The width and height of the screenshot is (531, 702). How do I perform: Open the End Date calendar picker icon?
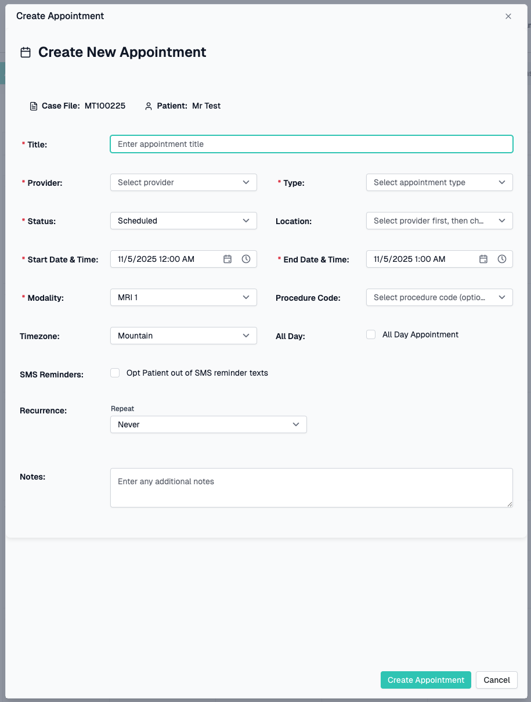pyautogui.click(x=483, y=259)
